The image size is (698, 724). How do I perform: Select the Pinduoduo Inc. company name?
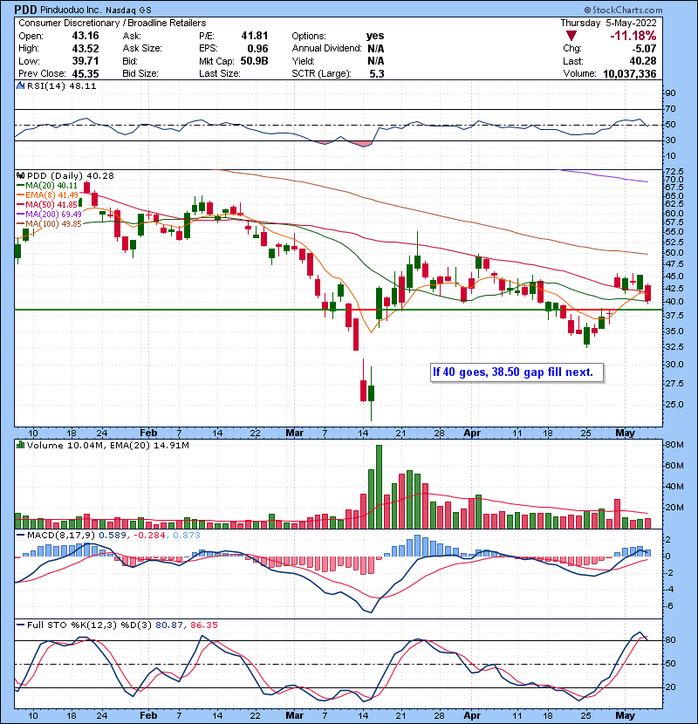pos(71,10)
